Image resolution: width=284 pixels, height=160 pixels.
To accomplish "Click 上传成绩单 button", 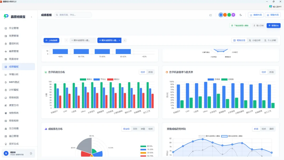I will pos(52,41).
